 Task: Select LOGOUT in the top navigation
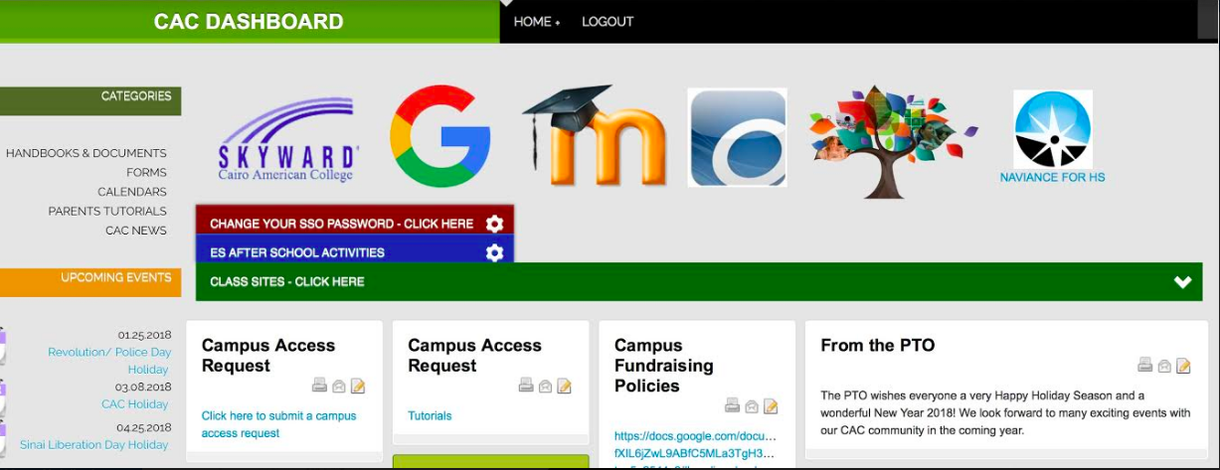point(608,21)
